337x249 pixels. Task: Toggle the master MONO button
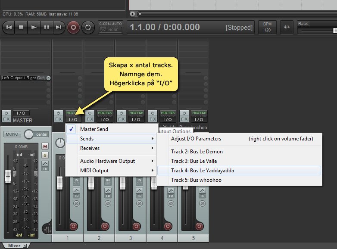[12, 134]
